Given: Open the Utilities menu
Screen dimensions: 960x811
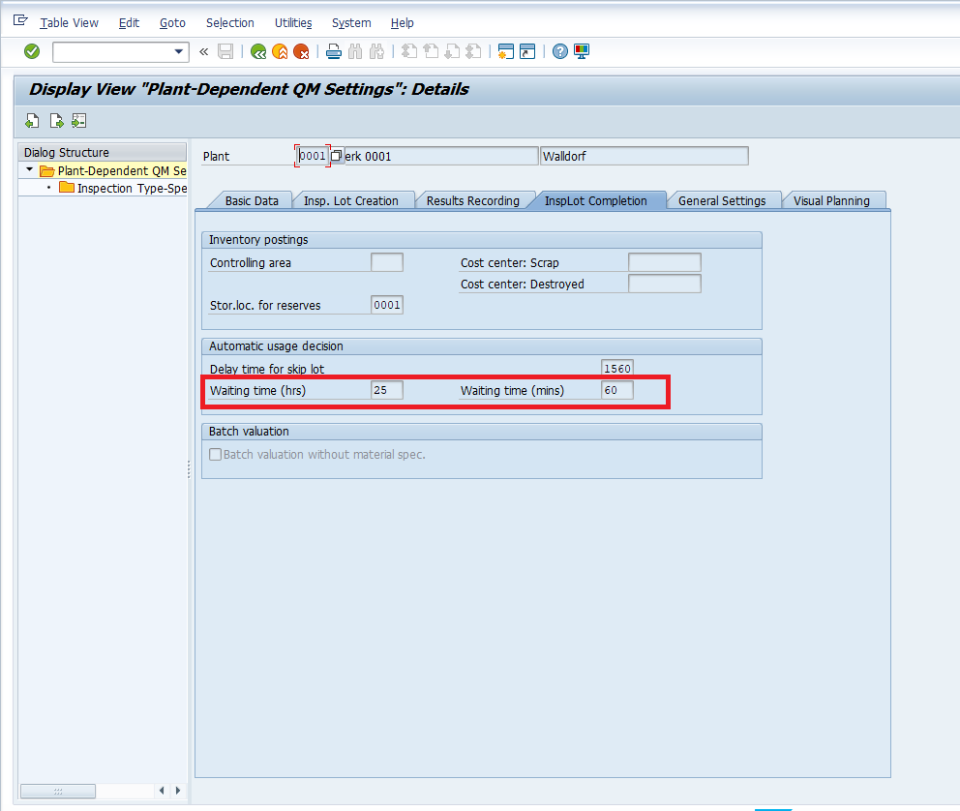Looking at the screenshot, I should tap(292, 23).
